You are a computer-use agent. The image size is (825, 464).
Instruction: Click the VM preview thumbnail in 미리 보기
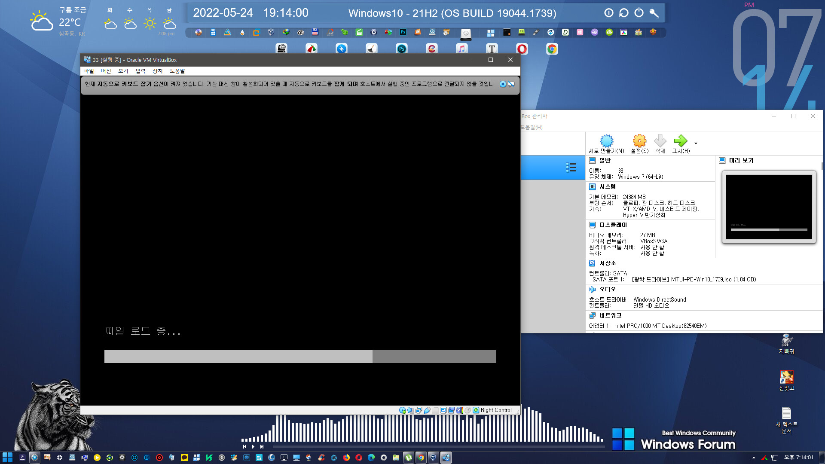pyautogui.click(x=769, y=207)
